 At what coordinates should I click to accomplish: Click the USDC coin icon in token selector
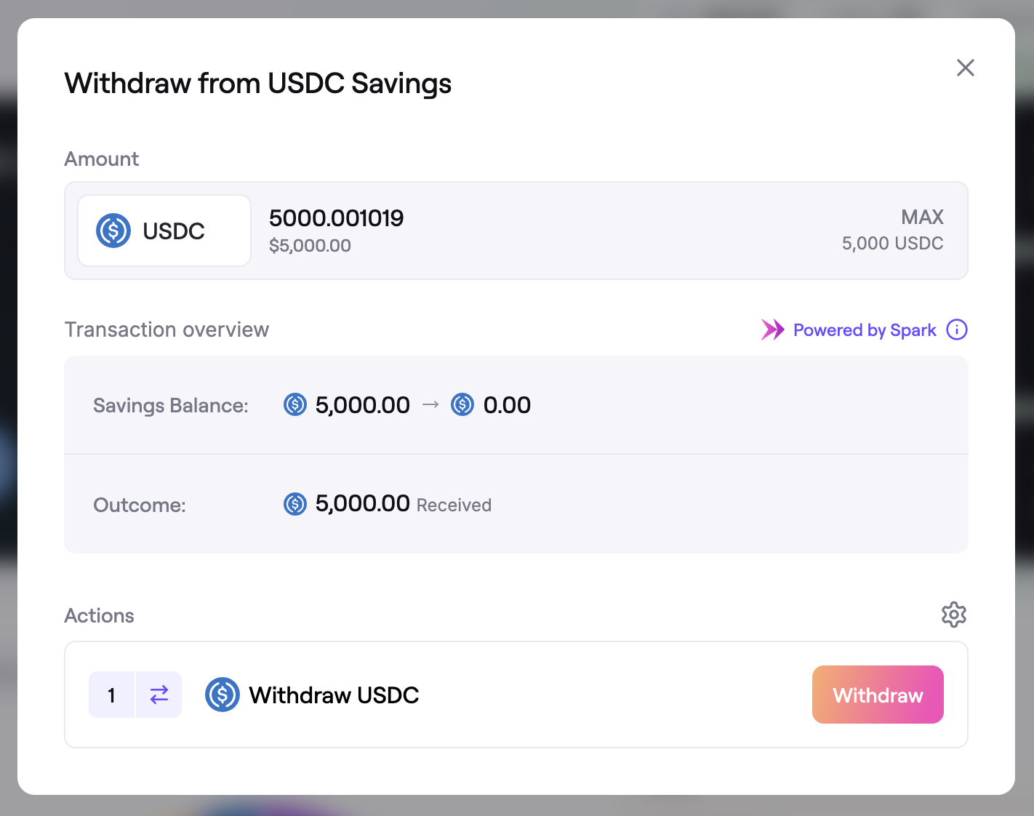113,231
